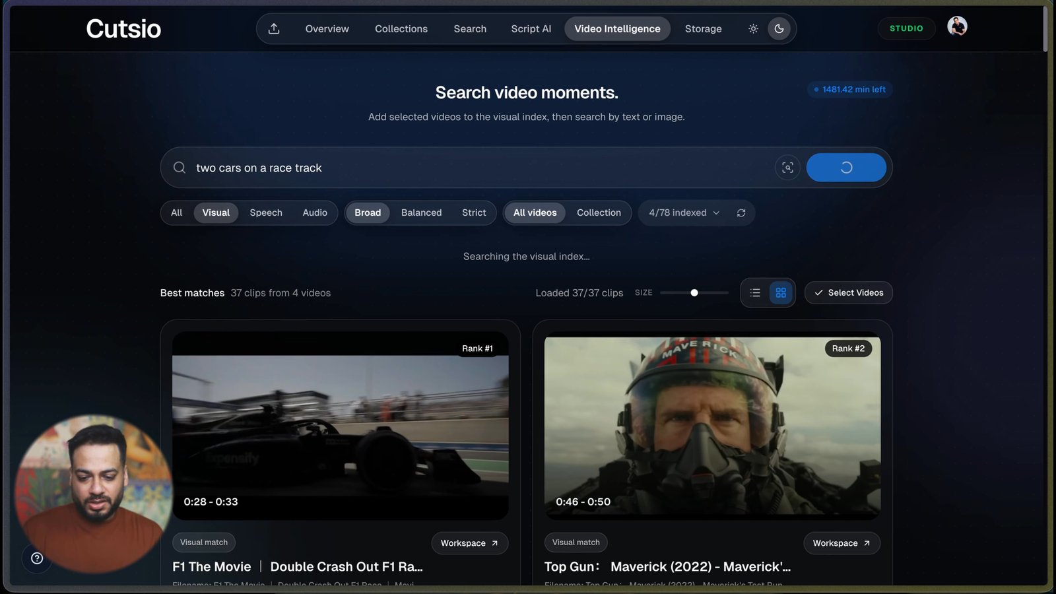The image size is (1056, 594).
Task: Click the 0:46 - 0:50 timestamp
Action: [583, 502]
